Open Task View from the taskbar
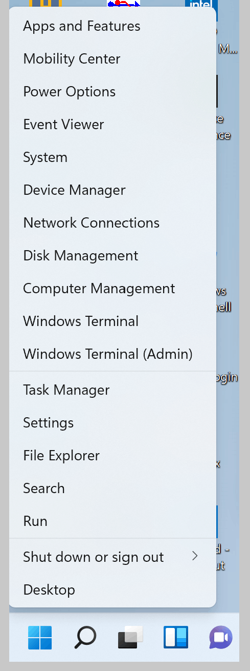The width and height of the screenshot is (250, 671). tap(130, 637)
